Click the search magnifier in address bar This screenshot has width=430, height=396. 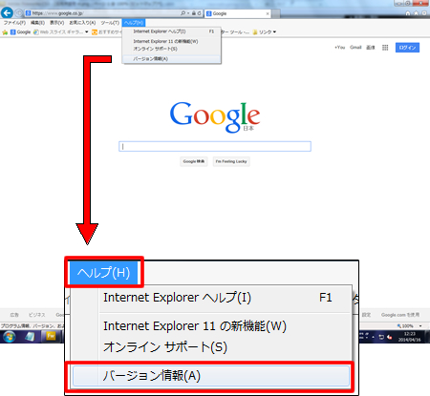coord(183,13)
